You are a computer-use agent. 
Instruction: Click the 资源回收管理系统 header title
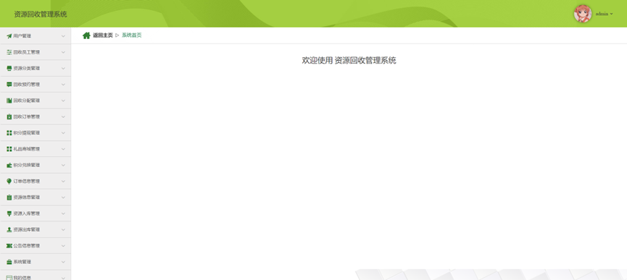coord(41,14)
